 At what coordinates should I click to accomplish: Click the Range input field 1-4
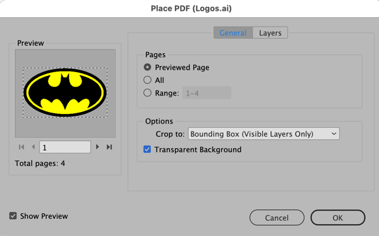tap(207, 93)
